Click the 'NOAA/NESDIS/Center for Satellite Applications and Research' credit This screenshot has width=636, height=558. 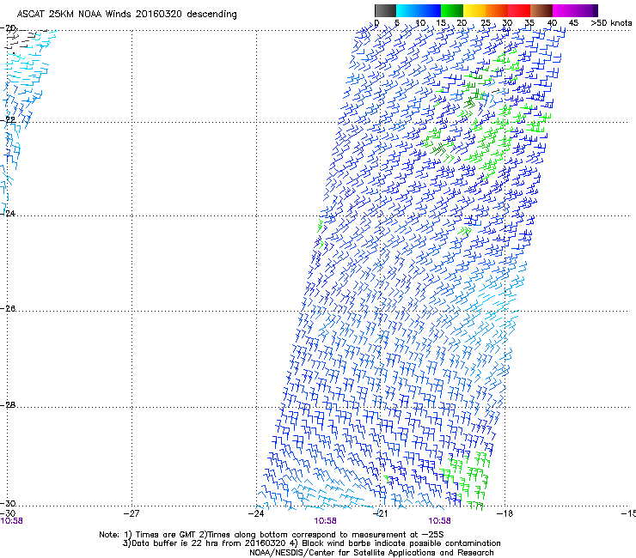coord(371,553)
